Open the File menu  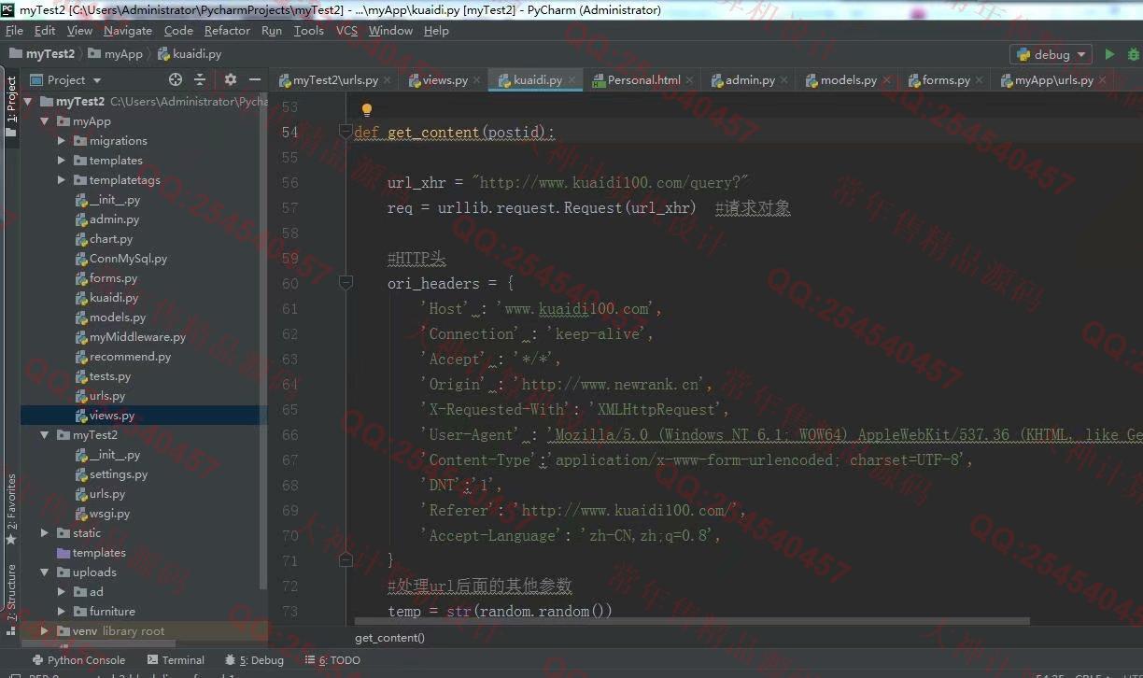coord(14,30)
